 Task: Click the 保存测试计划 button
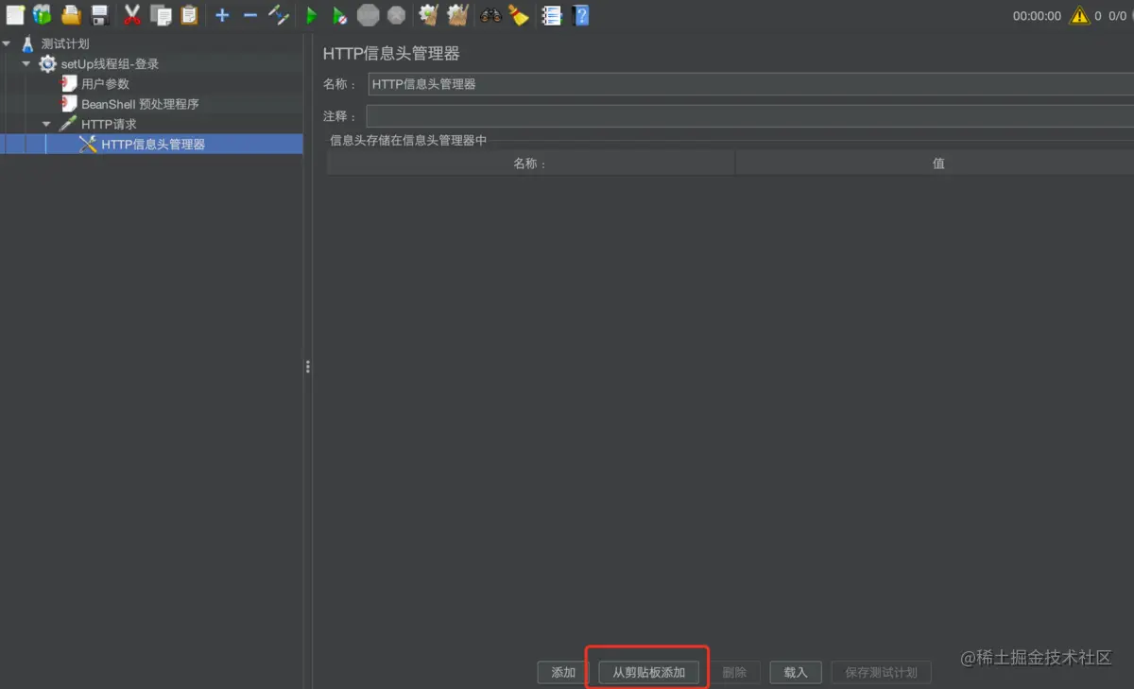pyautogui.click(x=881, y=672)
